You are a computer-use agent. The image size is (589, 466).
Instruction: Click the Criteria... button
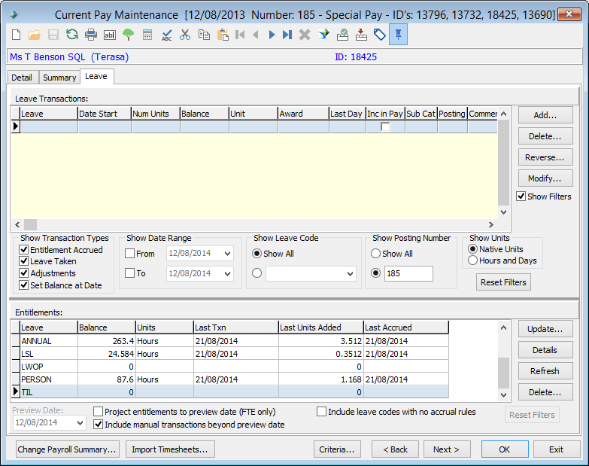click(x=337, y=449)
